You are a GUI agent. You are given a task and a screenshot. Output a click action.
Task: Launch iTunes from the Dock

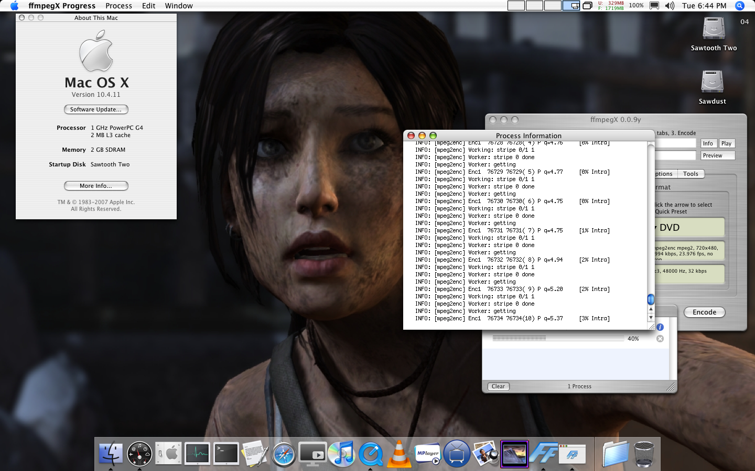(341, 454)
